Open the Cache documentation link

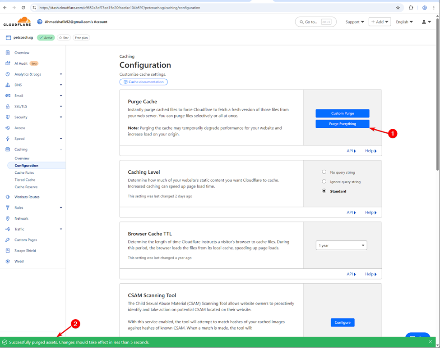click(144, 82)
